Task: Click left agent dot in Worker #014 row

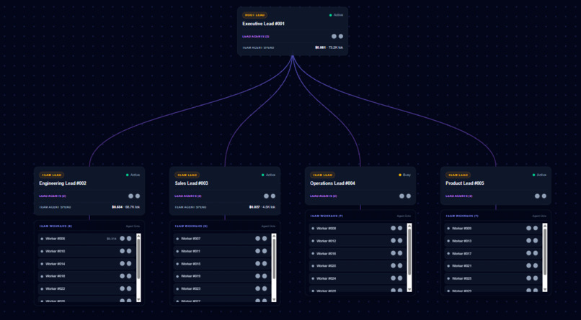Action: coord(123,263)
